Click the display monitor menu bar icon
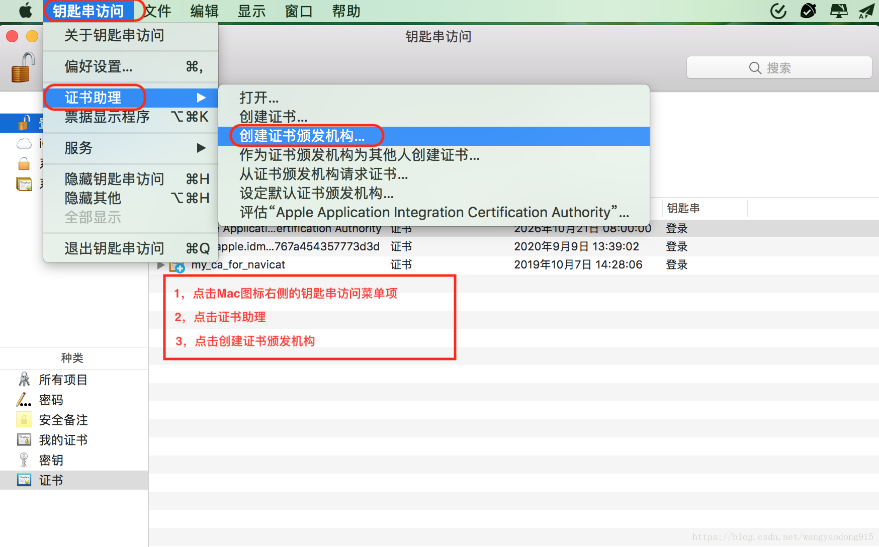The width and height of the screenshot is (879, 547). point(838,11)
